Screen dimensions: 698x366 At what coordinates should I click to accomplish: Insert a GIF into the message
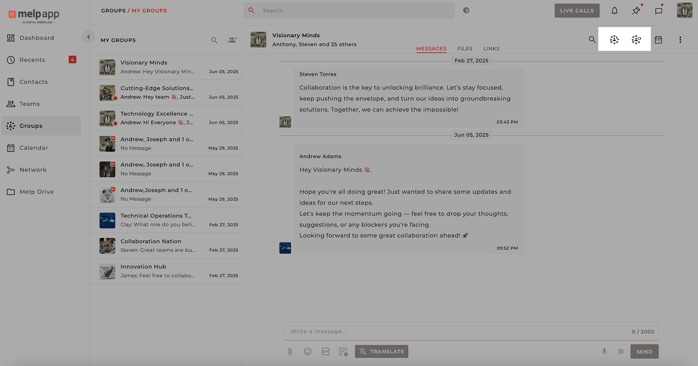[326, 351]
